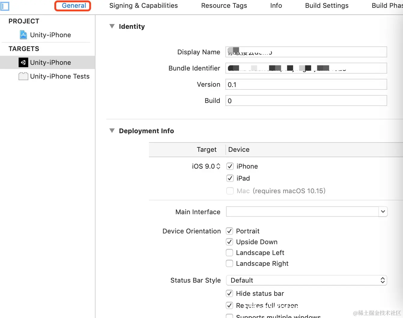The height and width of the screenshot is (318, 403).
Task: Click the Main Interface text field
Action: (302, 211)
